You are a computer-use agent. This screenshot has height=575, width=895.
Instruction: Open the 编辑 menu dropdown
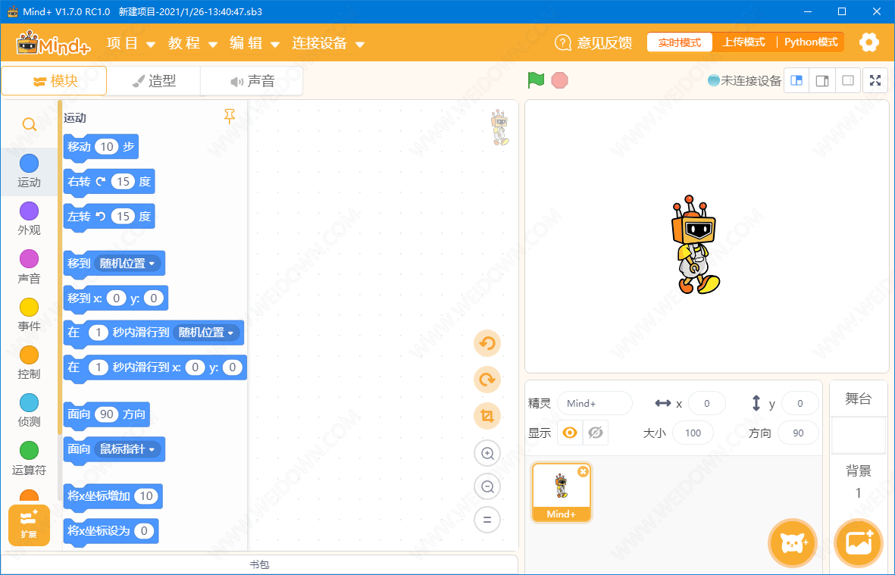[255, 43]
